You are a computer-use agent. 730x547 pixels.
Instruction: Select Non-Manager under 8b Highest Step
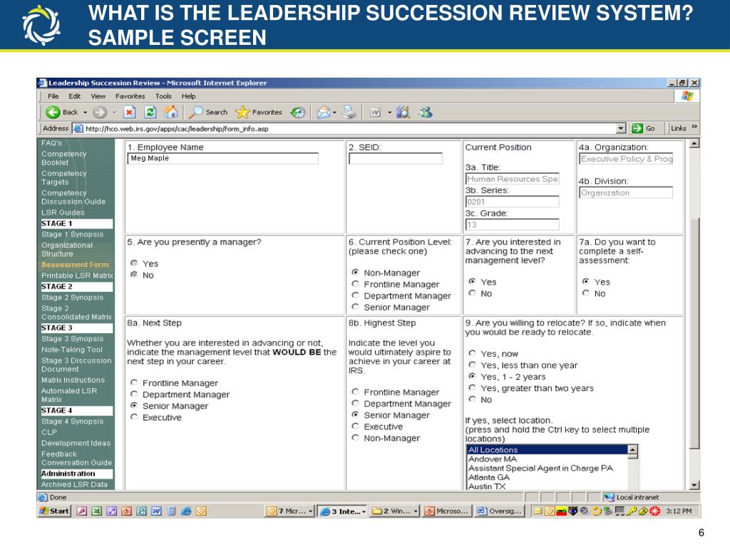(355, 438)
